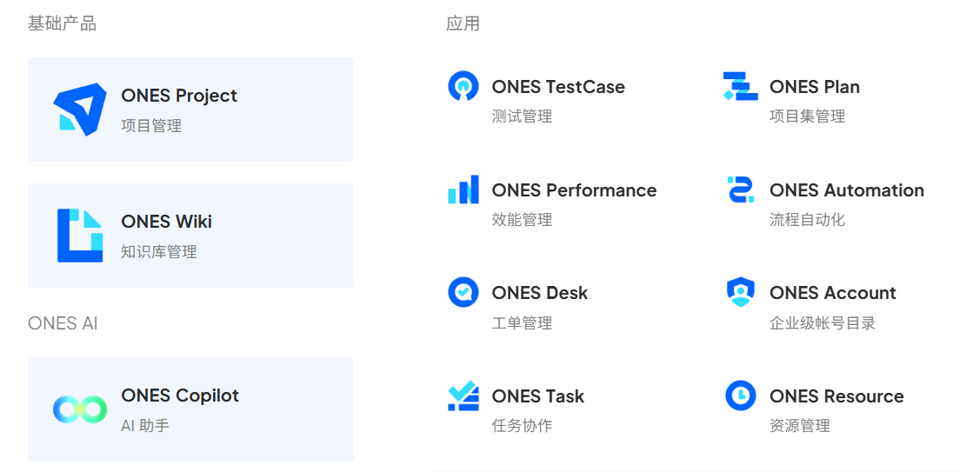The width and height of the screenshot is (966, 472).
Task: Open the ONES Project text link
Action: (x=179, y=96)
